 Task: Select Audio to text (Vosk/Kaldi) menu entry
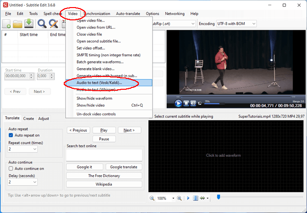(x=99, y=83)
